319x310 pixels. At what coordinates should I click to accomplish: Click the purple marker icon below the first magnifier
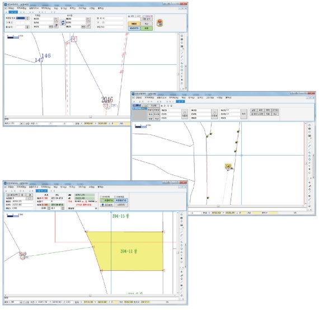click(x=56, y=25)
